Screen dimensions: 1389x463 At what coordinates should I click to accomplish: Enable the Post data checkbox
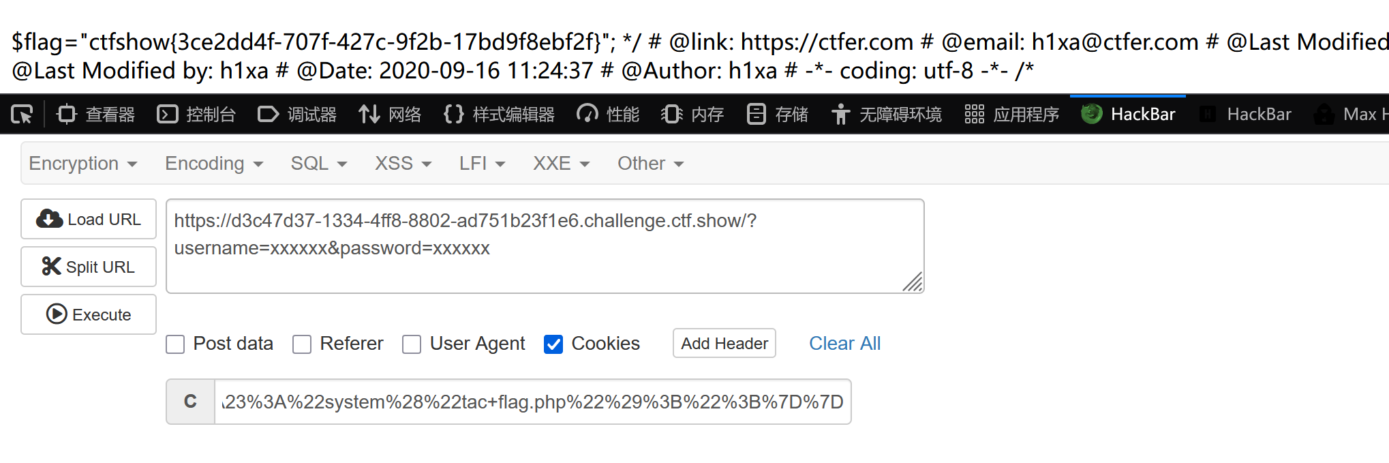175,344
